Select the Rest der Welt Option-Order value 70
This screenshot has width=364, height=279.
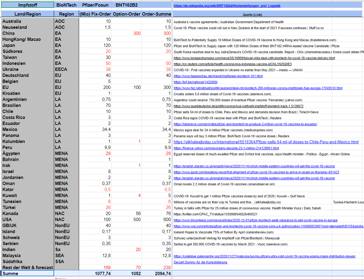(x=127, y=268)
